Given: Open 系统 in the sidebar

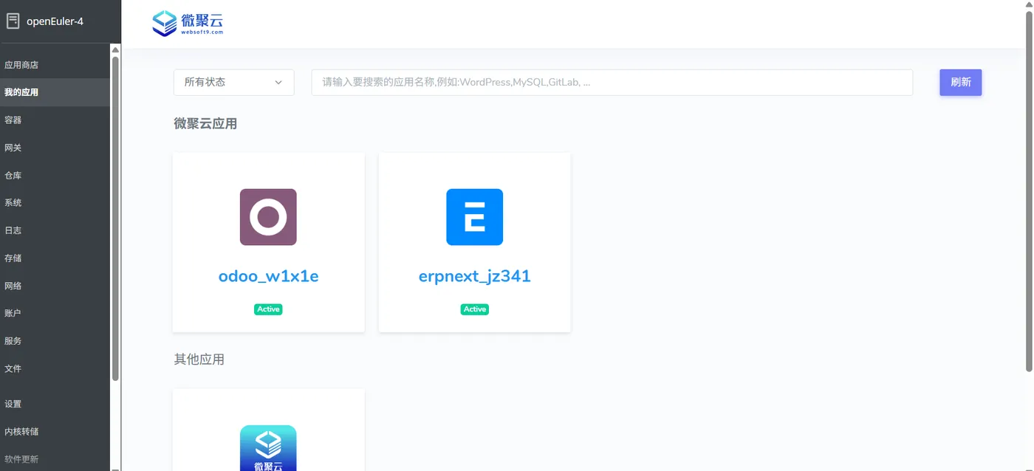Looking at the screenshot, I should point(55,203).
